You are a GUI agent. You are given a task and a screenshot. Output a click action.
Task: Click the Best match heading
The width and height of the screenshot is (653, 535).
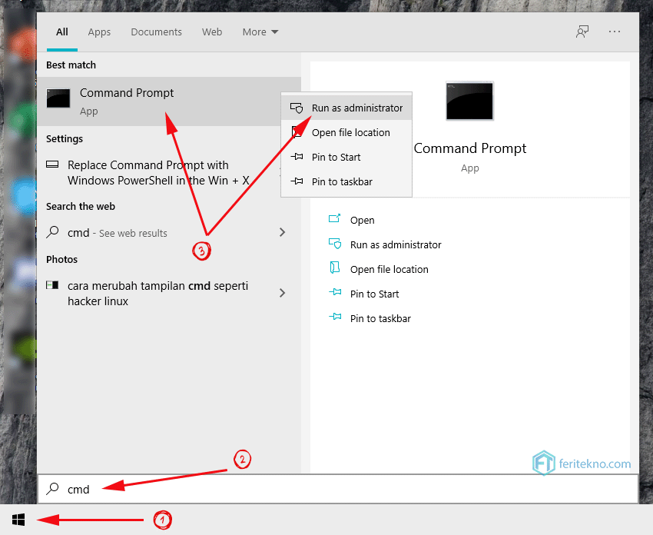click(71, 65)
